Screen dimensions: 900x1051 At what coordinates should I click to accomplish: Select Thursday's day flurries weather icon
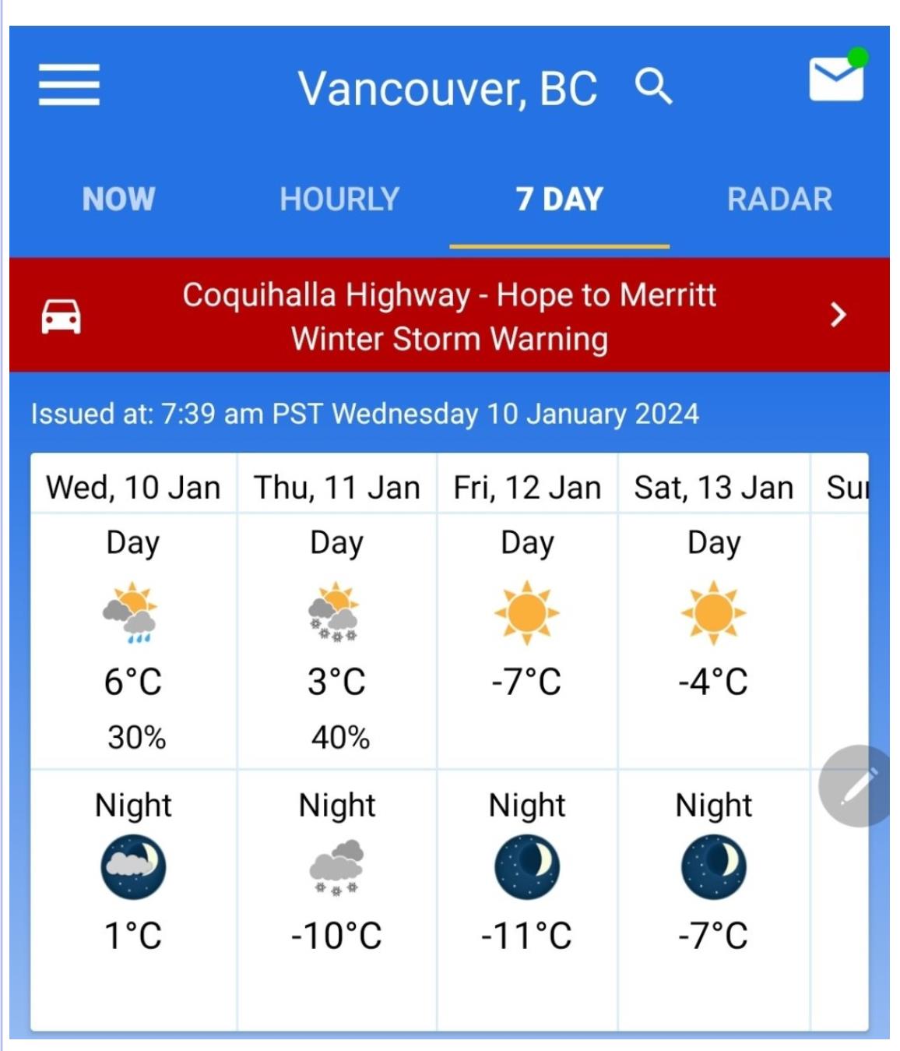[x=335, y=612]
